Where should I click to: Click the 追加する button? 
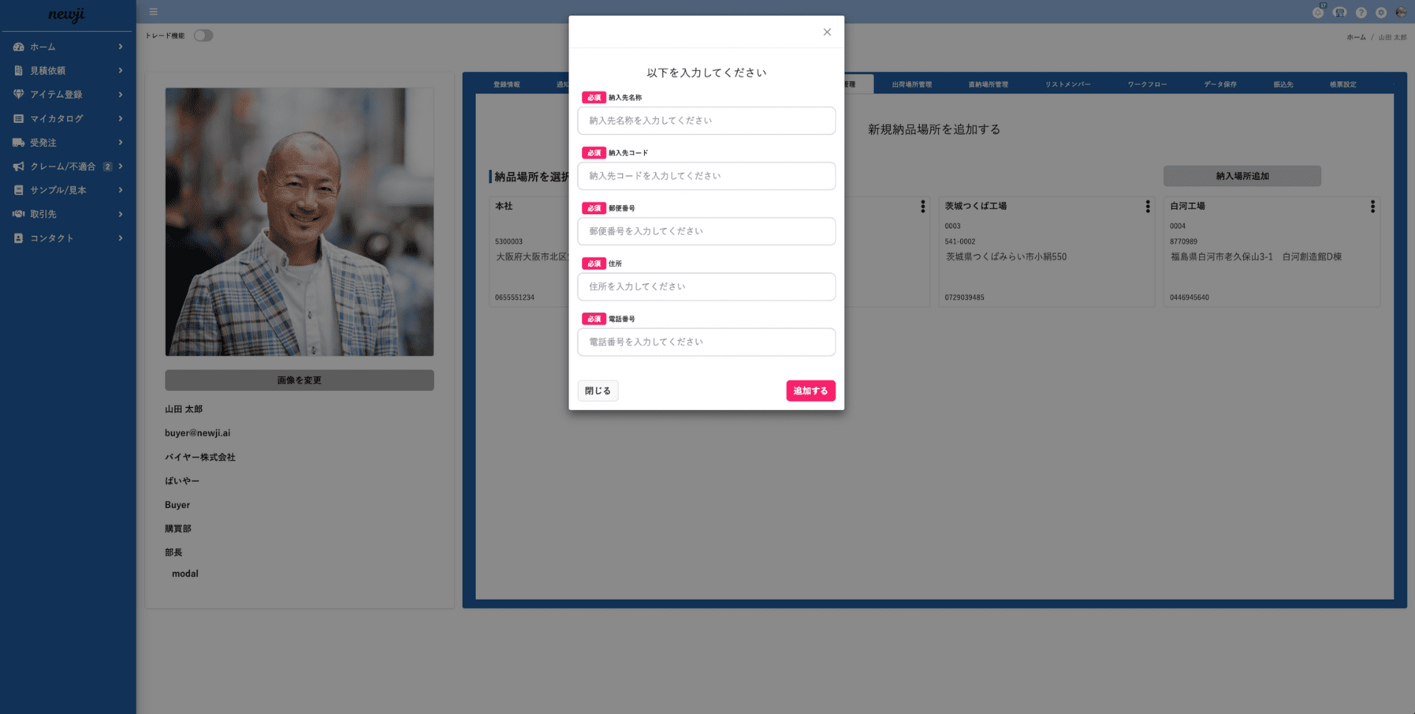coord(810,391)
